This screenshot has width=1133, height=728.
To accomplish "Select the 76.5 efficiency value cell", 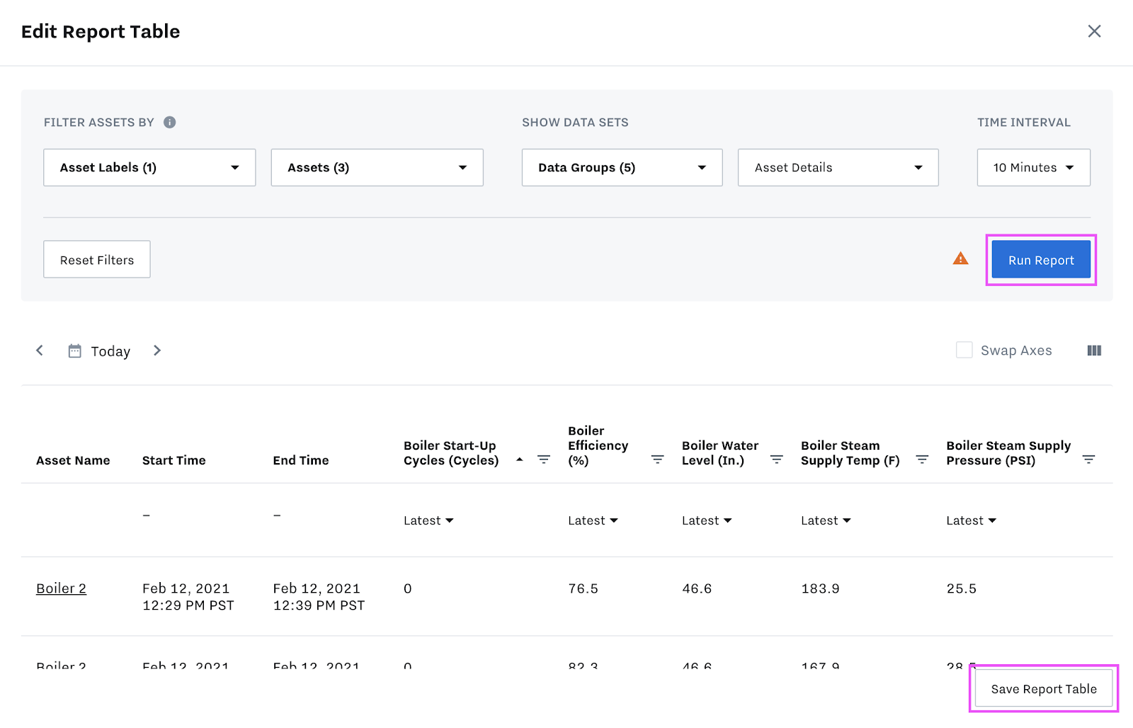I will pos(583,589).
